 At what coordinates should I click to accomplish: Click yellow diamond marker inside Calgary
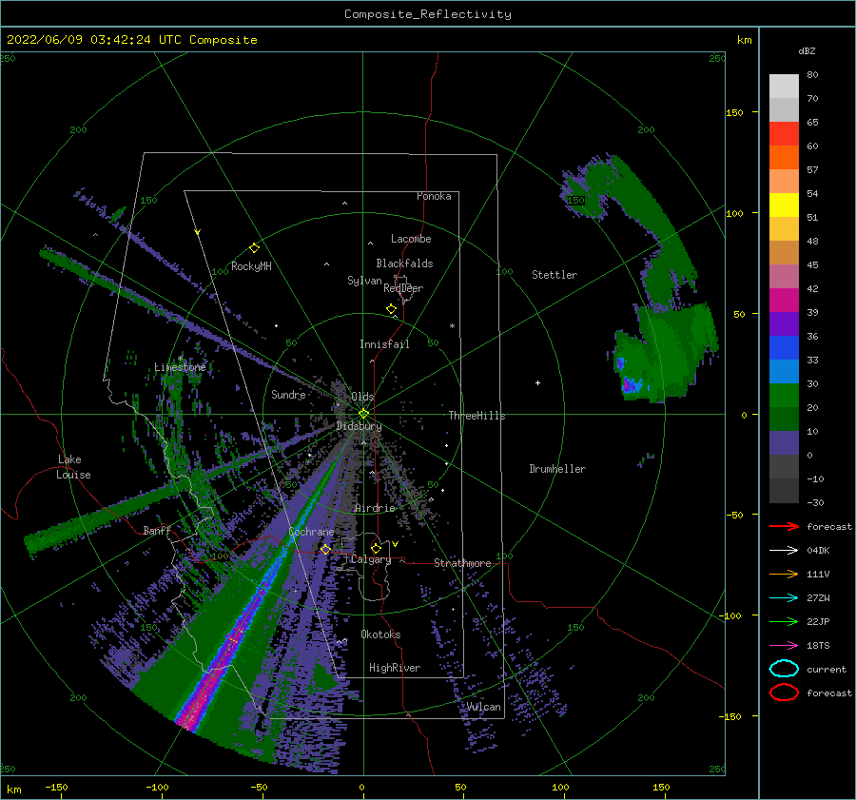[x=376, y=548]
